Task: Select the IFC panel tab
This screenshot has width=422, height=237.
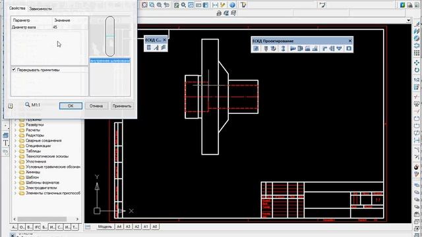Action: pyautogui.click(x=38, y=227)
